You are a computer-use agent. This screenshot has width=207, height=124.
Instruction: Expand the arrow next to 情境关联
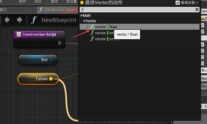point(197,3)
